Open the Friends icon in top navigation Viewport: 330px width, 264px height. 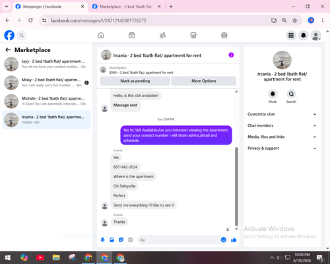[x=162, y=35]
